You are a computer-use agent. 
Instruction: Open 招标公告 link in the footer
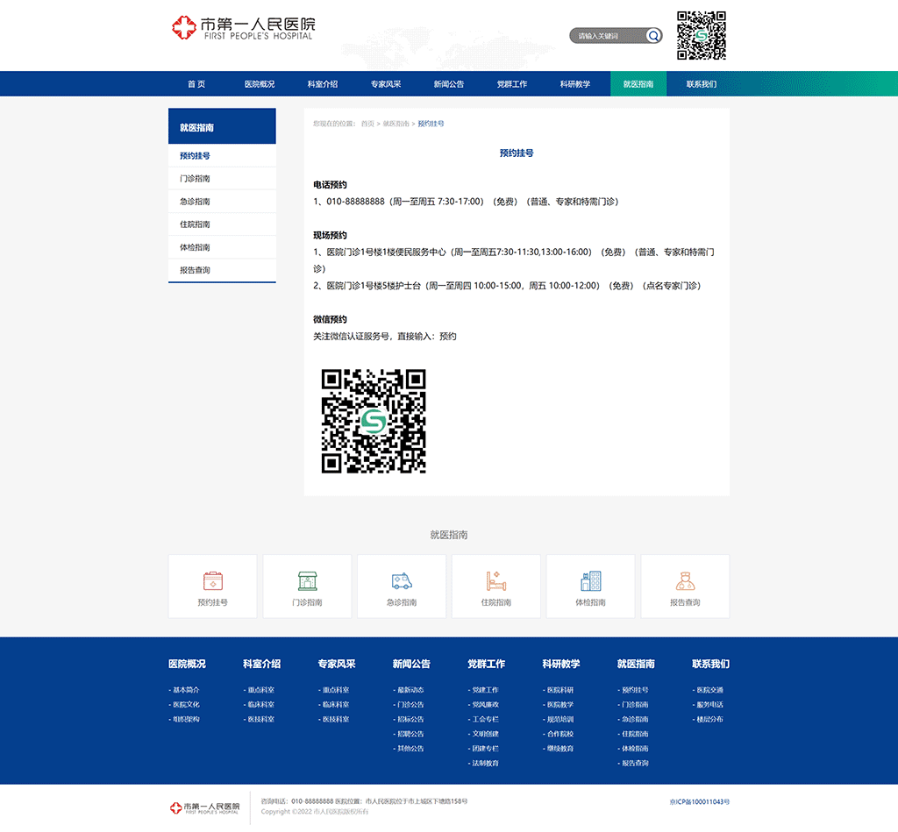(x=410, y=719)
